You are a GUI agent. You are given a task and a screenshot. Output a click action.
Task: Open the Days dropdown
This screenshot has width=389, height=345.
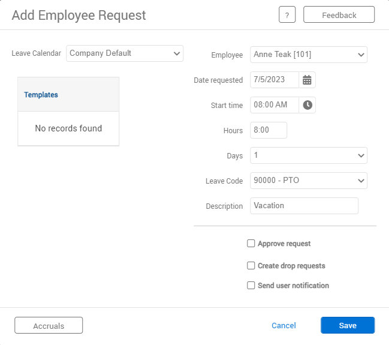[309, 155]
